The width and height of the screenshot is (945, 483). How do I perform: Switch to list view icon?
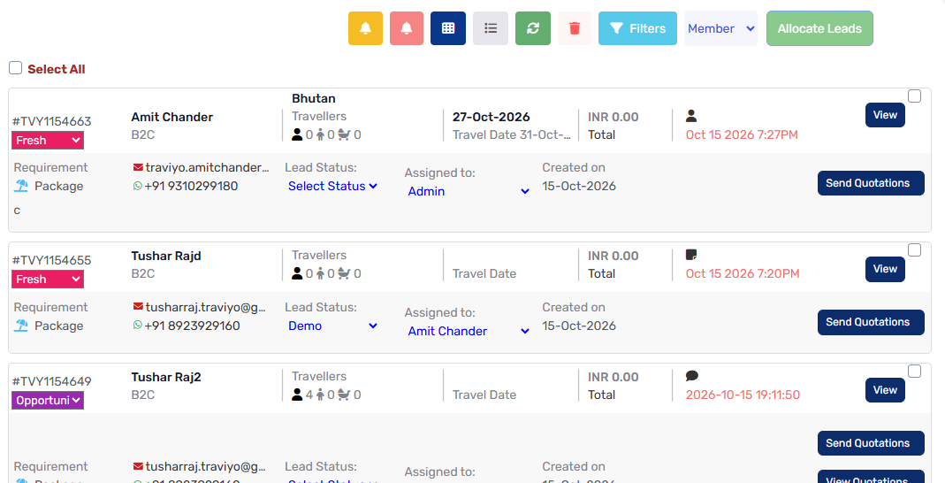point(491,28)
